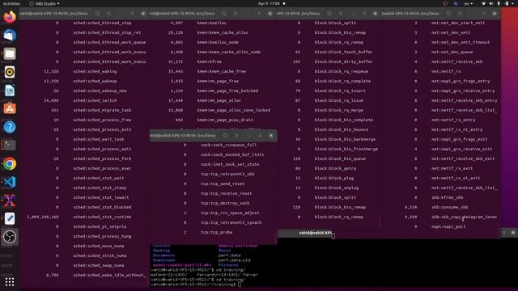Viewport: 518px width, 291px height.
Task: Select 'napi:napi_poll' entry
Action: click(x=448, y=226)
